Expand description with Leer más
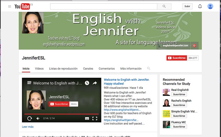Viewport: 221px width, 137px height. click(28, 127)
